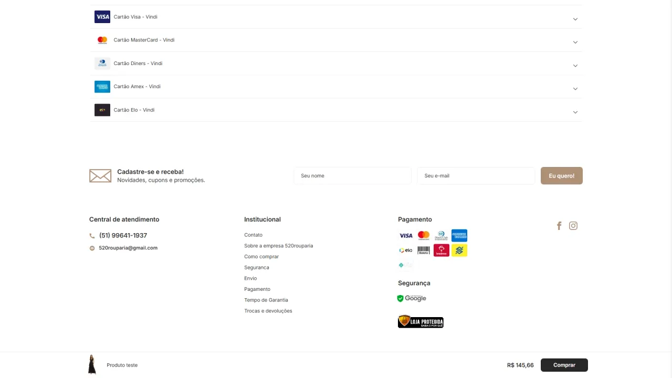
Task: Click the phone number (51) 99641-1937
Action: [x=123, y=236]
